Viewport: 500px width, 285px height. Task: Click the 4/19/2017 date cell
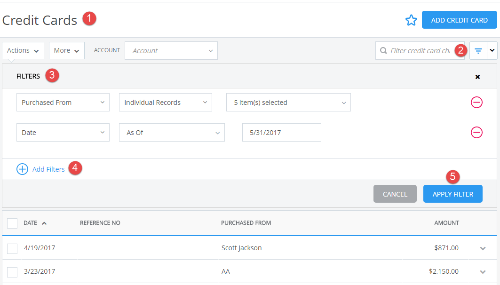[40, 248]
